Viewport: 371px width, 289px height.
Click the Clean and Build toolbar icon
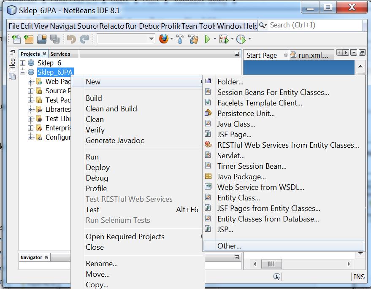click(x=193, y=39)
